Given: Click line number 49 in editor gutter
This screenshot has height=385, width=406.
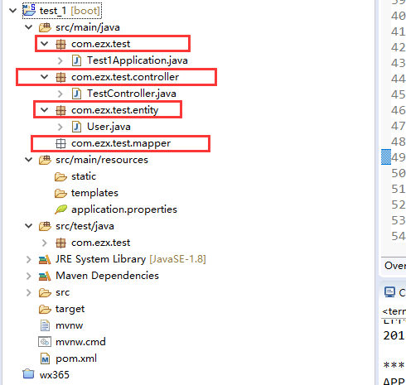Looking at the screenshot, I should click(398, 157).
